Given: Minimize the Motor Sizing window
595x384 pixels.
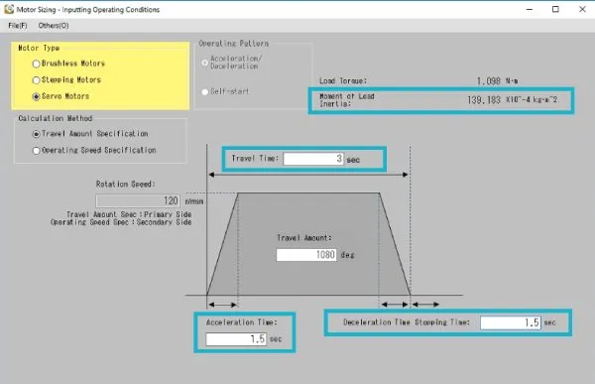Looking at the screenshot, I should pos(530,9).
